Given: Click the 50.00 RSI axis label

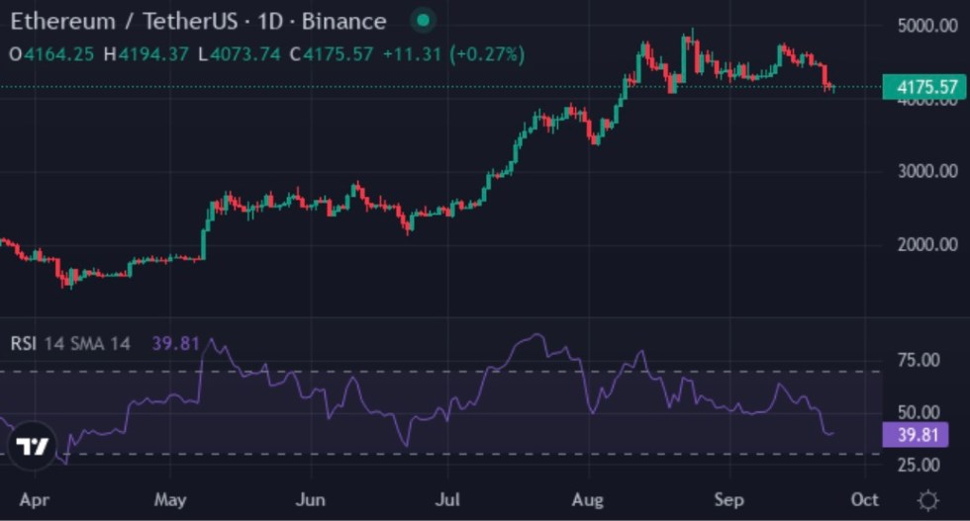Looking at the screenshot, I should click(919, 412).
